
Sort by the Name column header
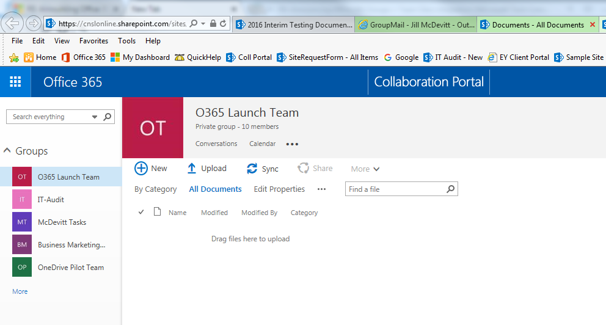coord(177,213)
